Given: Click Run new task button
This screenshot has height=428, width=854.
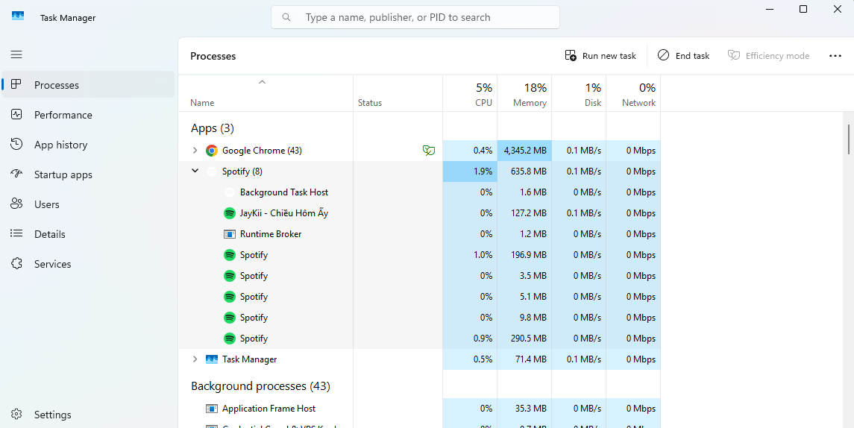Looking at the screenshot, I should click(x=600, y=55).
